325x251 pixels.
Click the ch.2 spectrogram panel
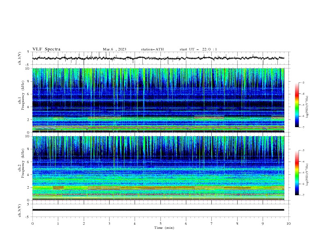(158, 168)
